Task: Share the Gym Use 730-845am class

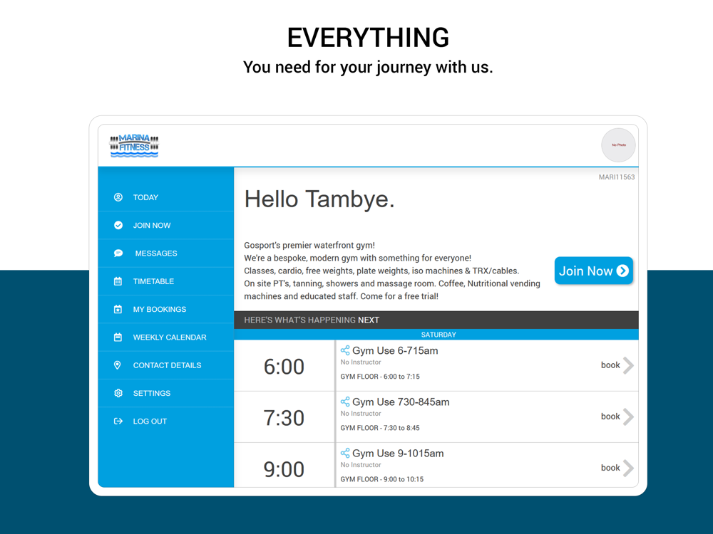Action: click(345, 402)
